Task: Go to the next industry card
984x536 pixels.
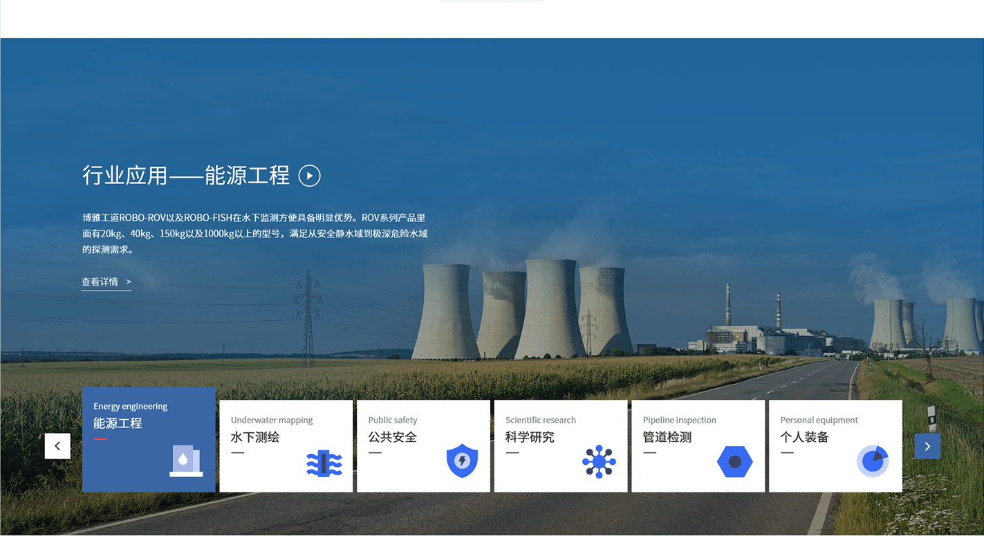Action: pyautogui.click(x=927, y=446)
